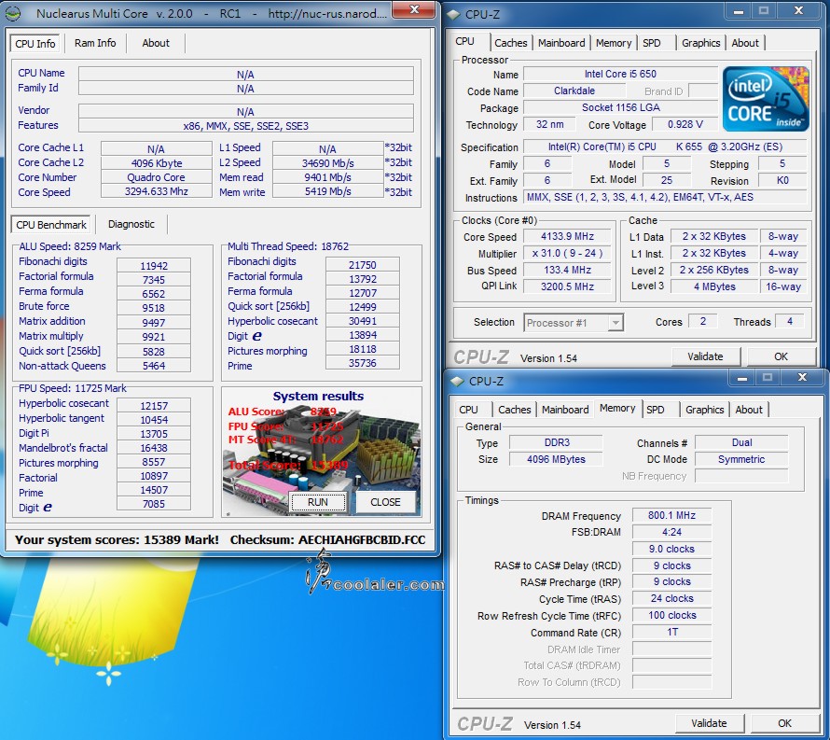830x740 pixels.
Task: Click the L2 Speed value '34690 Mb/s'
Action: coord(327,162)
